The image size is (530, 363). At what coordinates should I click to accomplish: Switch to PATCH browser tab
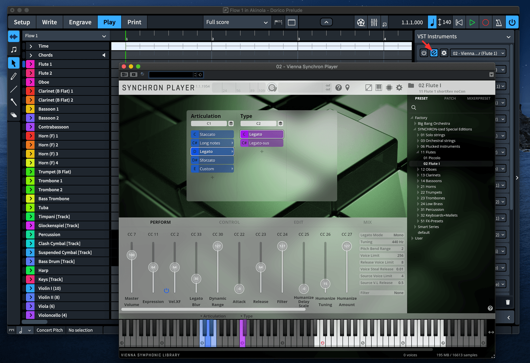click(450, 98)
